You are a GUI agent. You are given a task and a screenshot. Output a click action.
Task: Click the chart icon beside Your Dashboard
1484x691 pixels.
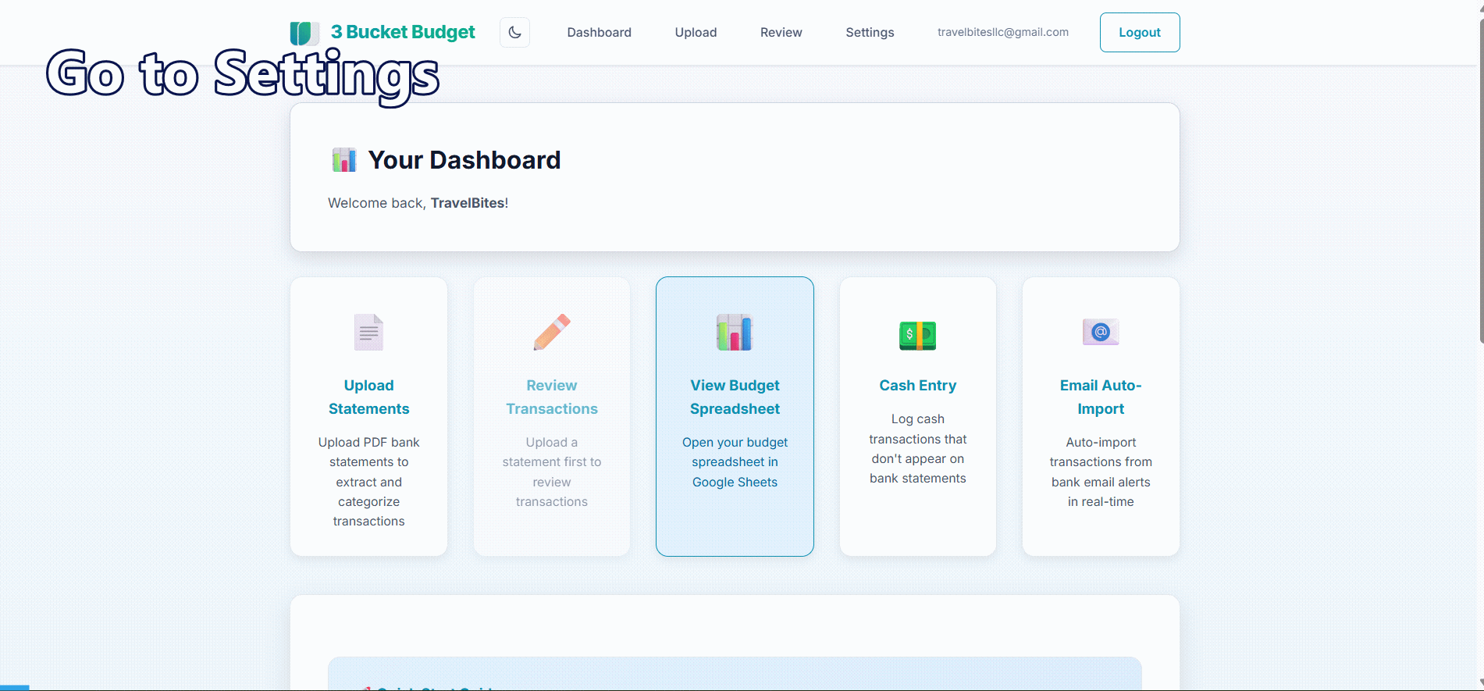click(x=344, y=160)
